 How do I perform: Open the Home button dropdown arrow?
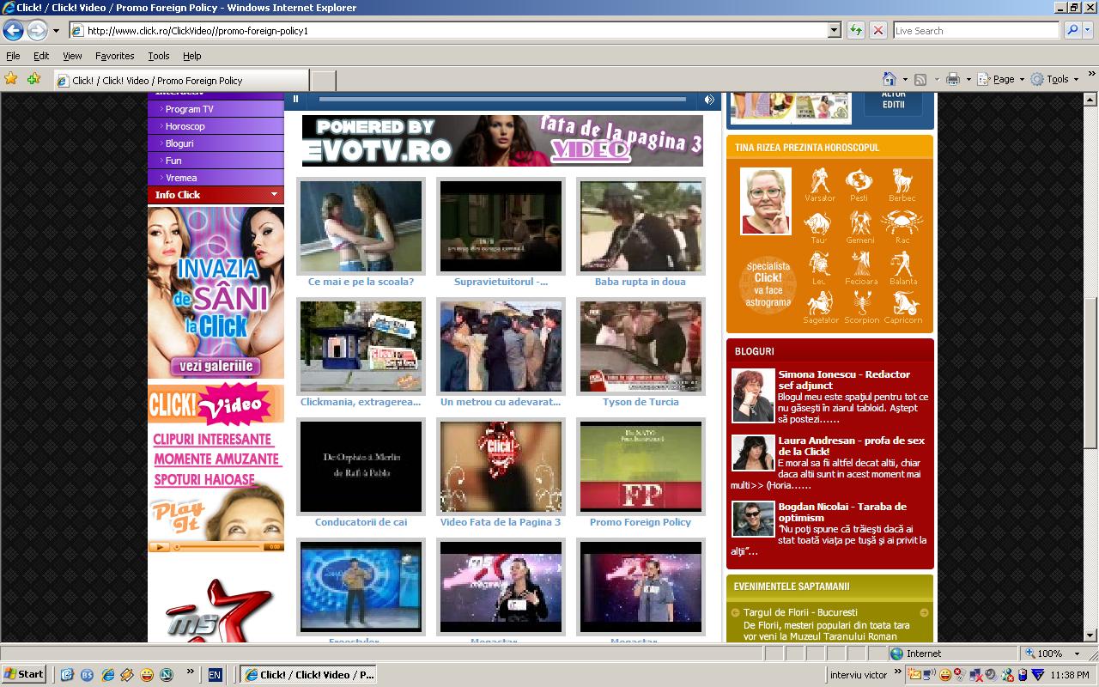[904, 79]
